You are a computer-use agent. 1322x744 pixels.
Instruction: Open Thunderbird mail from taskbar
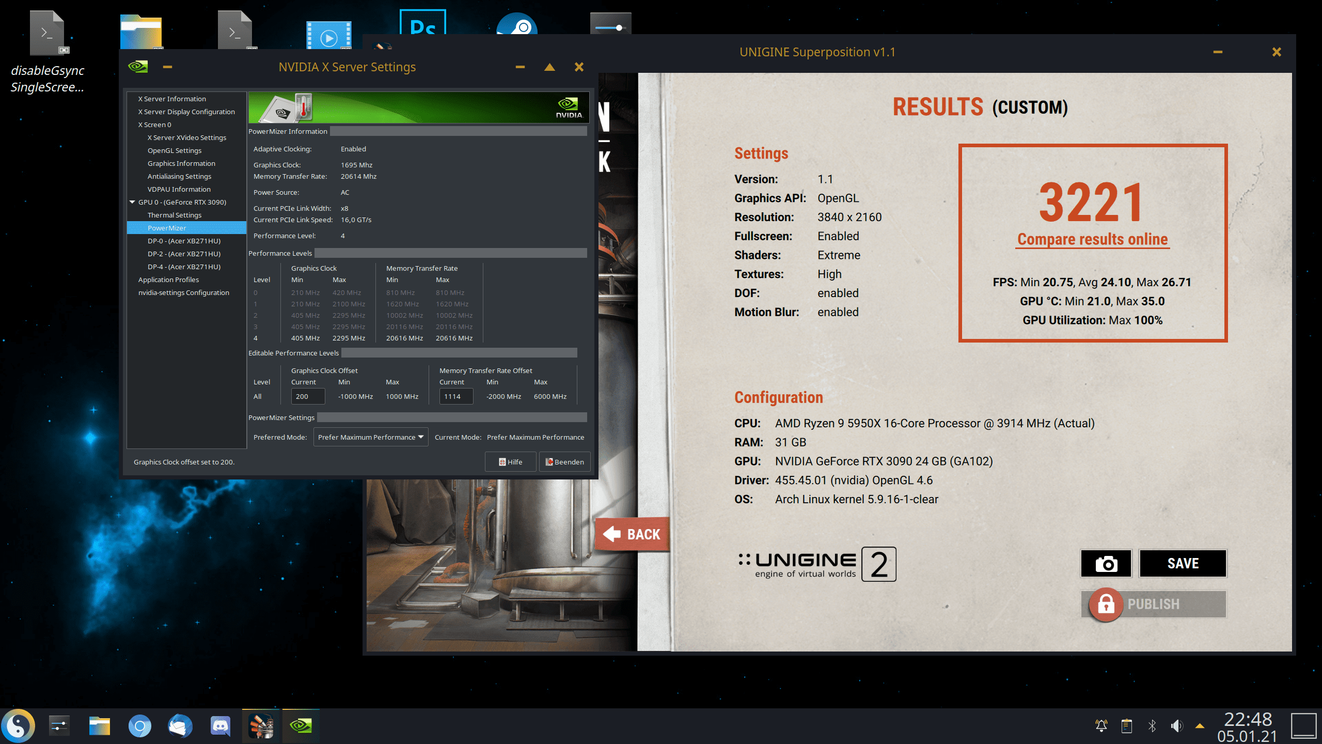coord(180,726)
